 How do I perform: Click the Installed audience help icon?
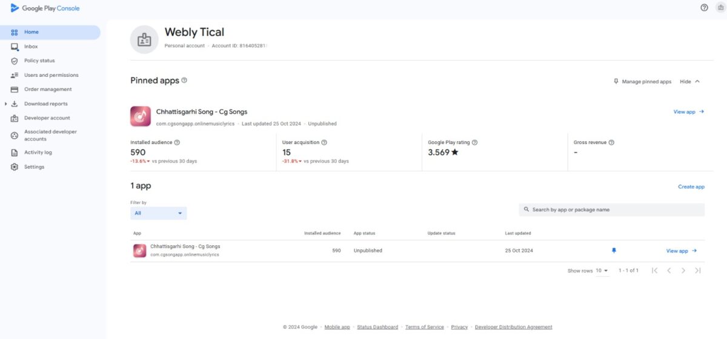coord(177,143)
